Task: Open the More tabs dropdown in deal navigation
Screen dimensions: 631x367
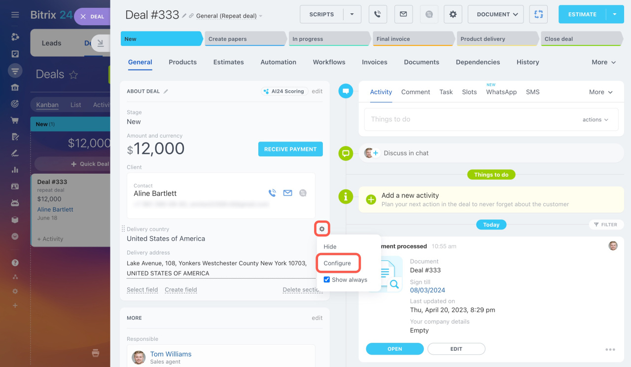Action: [x=604, y=62]
